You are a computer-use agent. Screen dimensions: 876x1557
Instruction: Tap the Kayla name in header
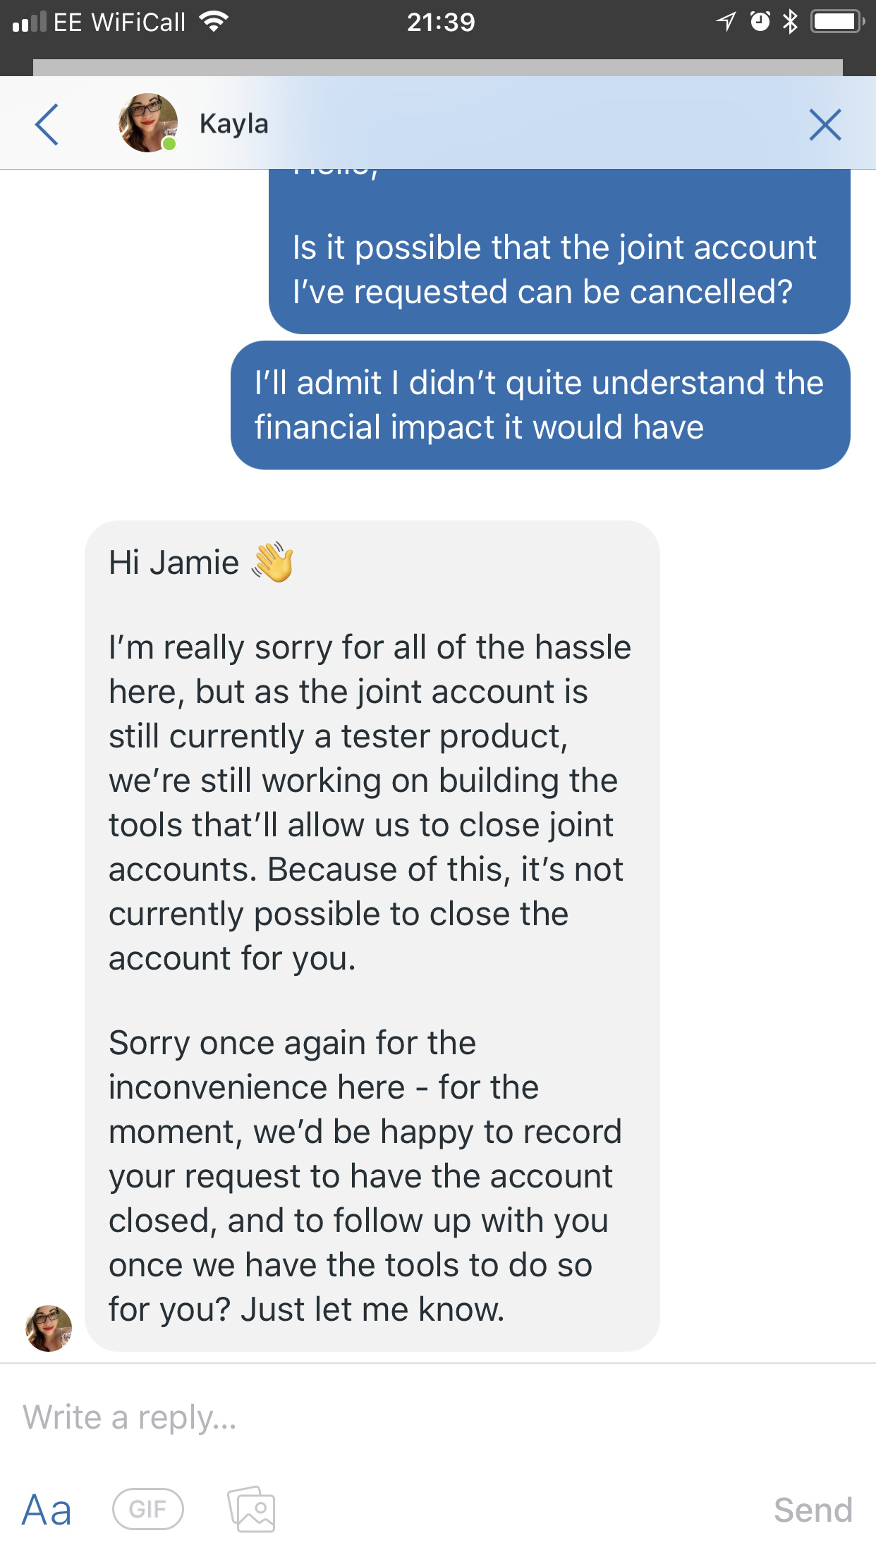click(233, 124)
